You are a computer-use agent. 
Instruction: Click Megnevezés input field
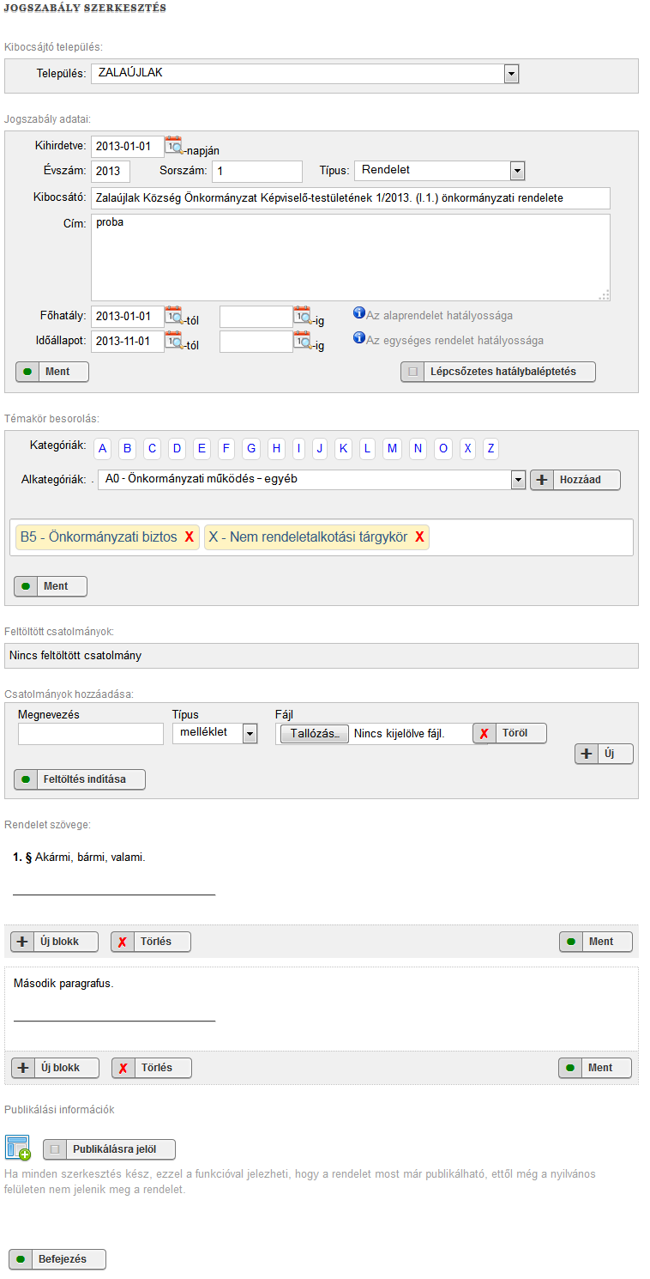91,734
